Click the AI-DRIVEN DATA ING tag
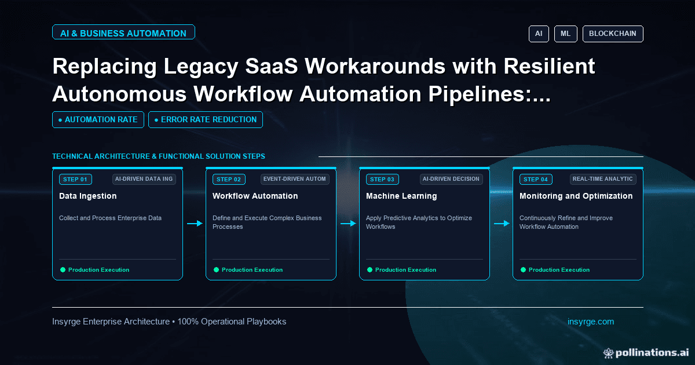The width and height of the screenshot is (695, 365). (144, 179)
